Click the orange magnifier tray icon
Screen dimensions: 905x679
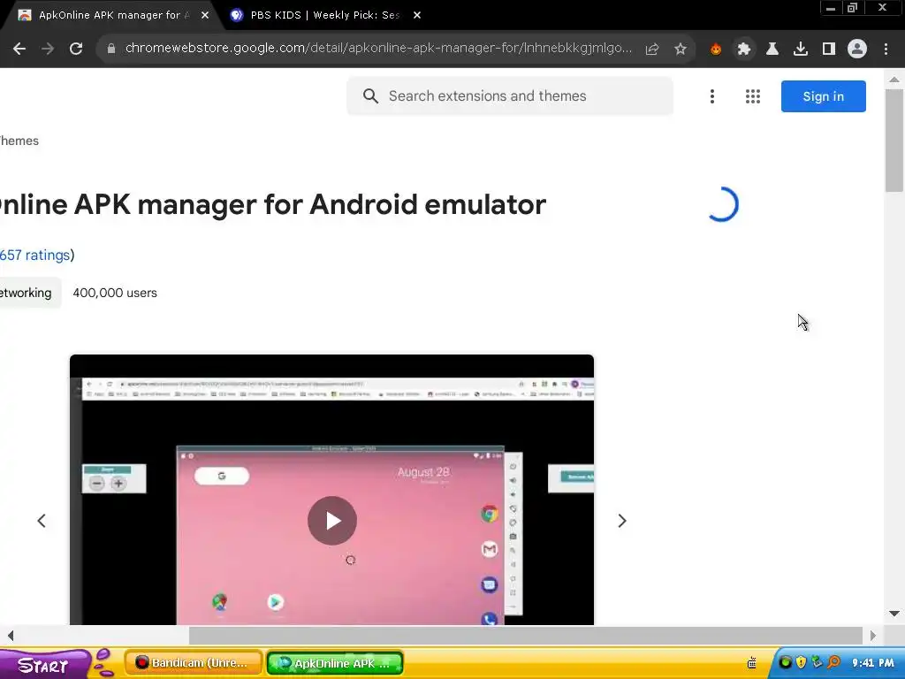pyautogui.click(x=833, y=662)
